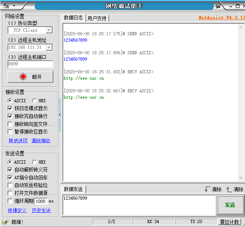The image size is (245, 227).
Task: Select HEX radio in receive settings
Action: (x=34, y=101)
